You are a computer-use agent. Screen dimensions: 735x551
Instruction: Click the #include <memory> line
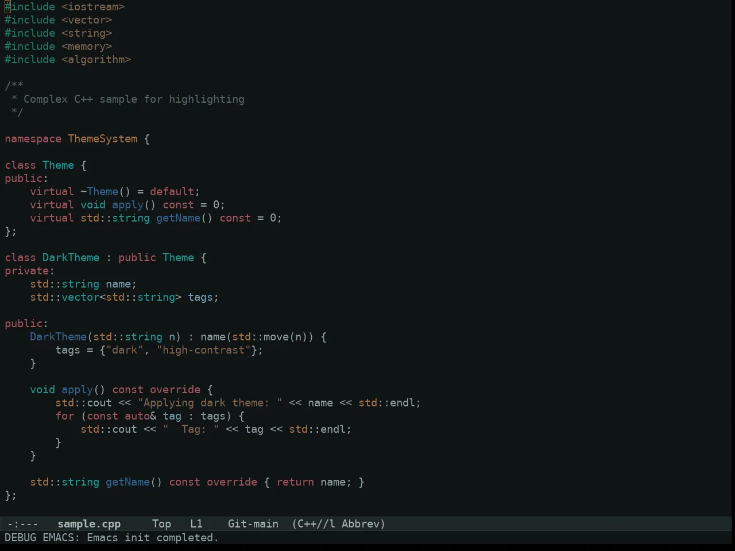[x=59, y=46]
